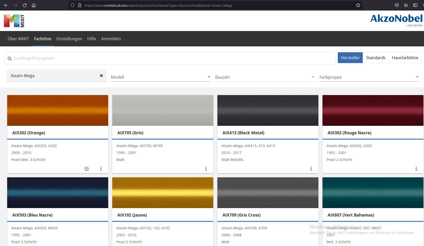Open Einstellungen menu item
424x246 pixels.
tap(69, 39)
